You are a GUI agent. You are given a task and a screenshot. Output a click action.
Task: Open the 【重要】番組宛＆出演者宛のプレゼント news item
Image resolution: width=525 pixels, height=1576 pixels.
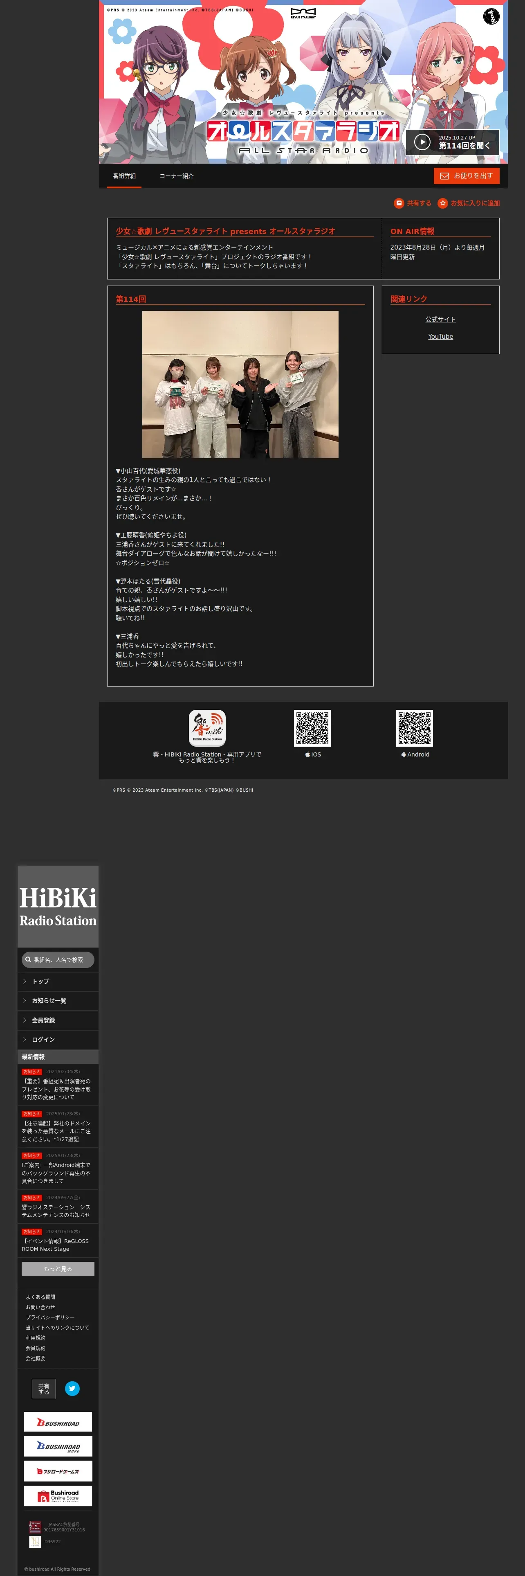click(57, 1089)
